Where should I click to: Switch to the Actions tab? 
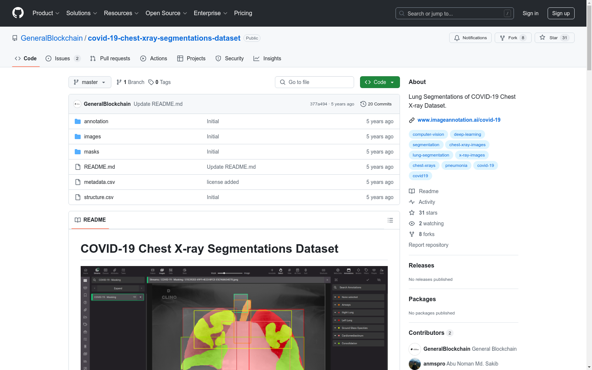click(154, 58)
